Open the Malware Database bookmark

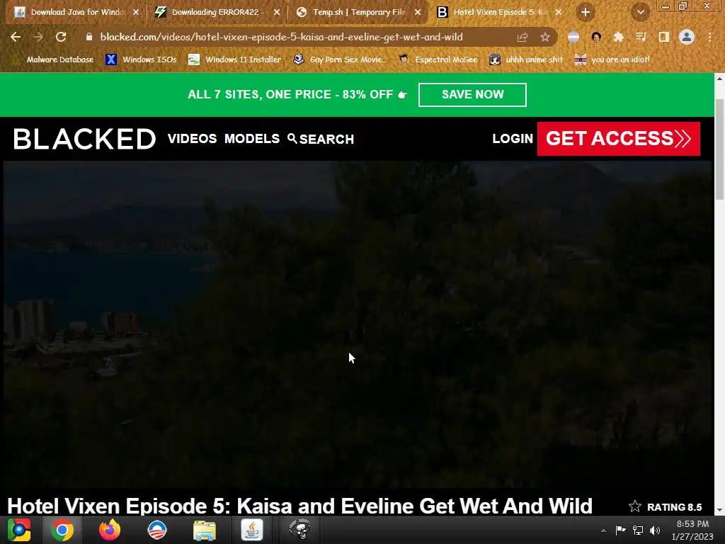pyautogui.click(x=53, y=59)
